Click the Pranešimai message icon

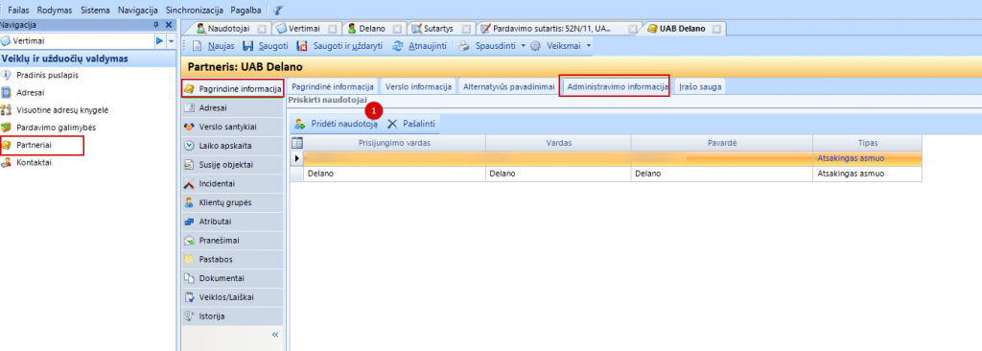click(x=190, y=240)
